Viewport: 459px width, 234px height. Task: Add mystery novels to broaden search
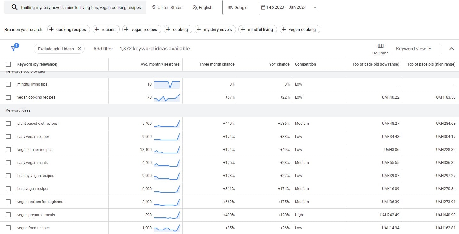pos(215,29)
